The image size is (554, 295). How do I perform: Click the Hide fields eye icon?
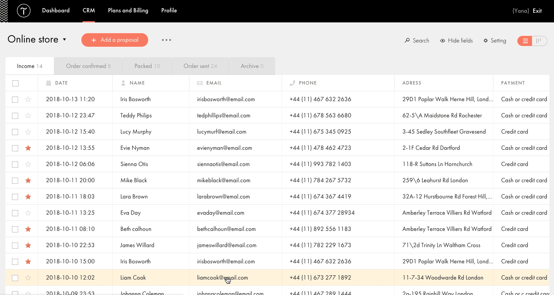pyautogui.click(x=442, y=41)
